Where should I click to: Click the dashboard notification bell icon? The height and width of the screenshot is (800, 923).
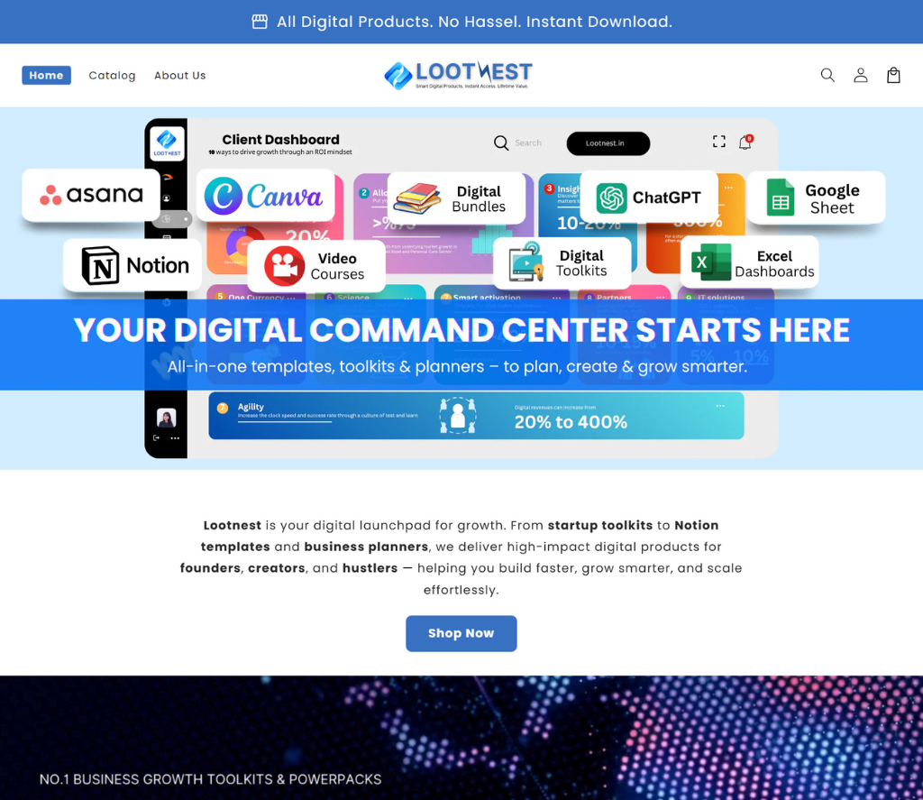click(745, 142)
